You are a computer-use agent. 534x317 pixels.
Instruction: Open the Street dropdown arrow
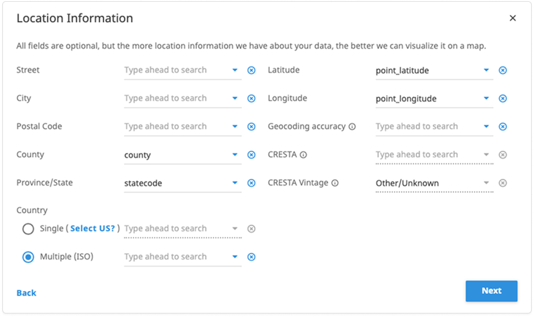235,70
